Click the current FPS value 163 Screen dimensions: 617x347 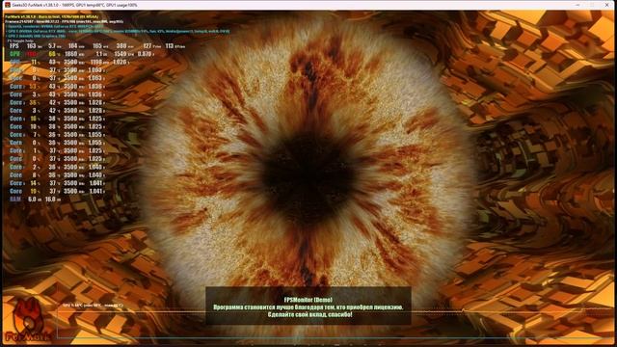coord(31,46)
